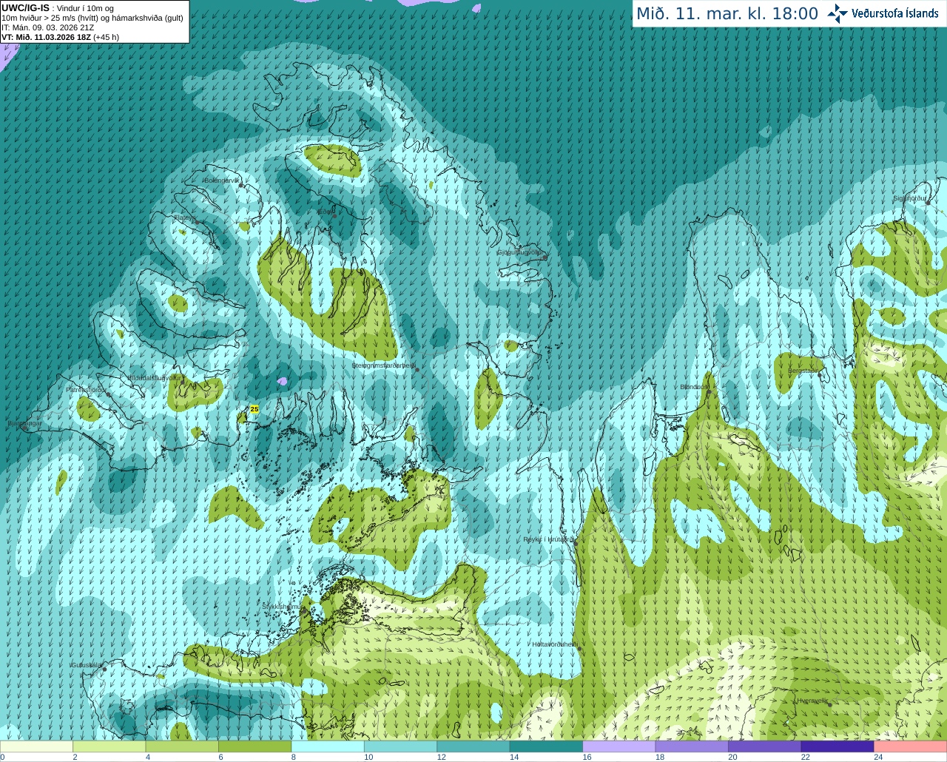Viewport: 947px width, 762px height.
Task: Click the legend value 16
Action: [x=587, y=757]
